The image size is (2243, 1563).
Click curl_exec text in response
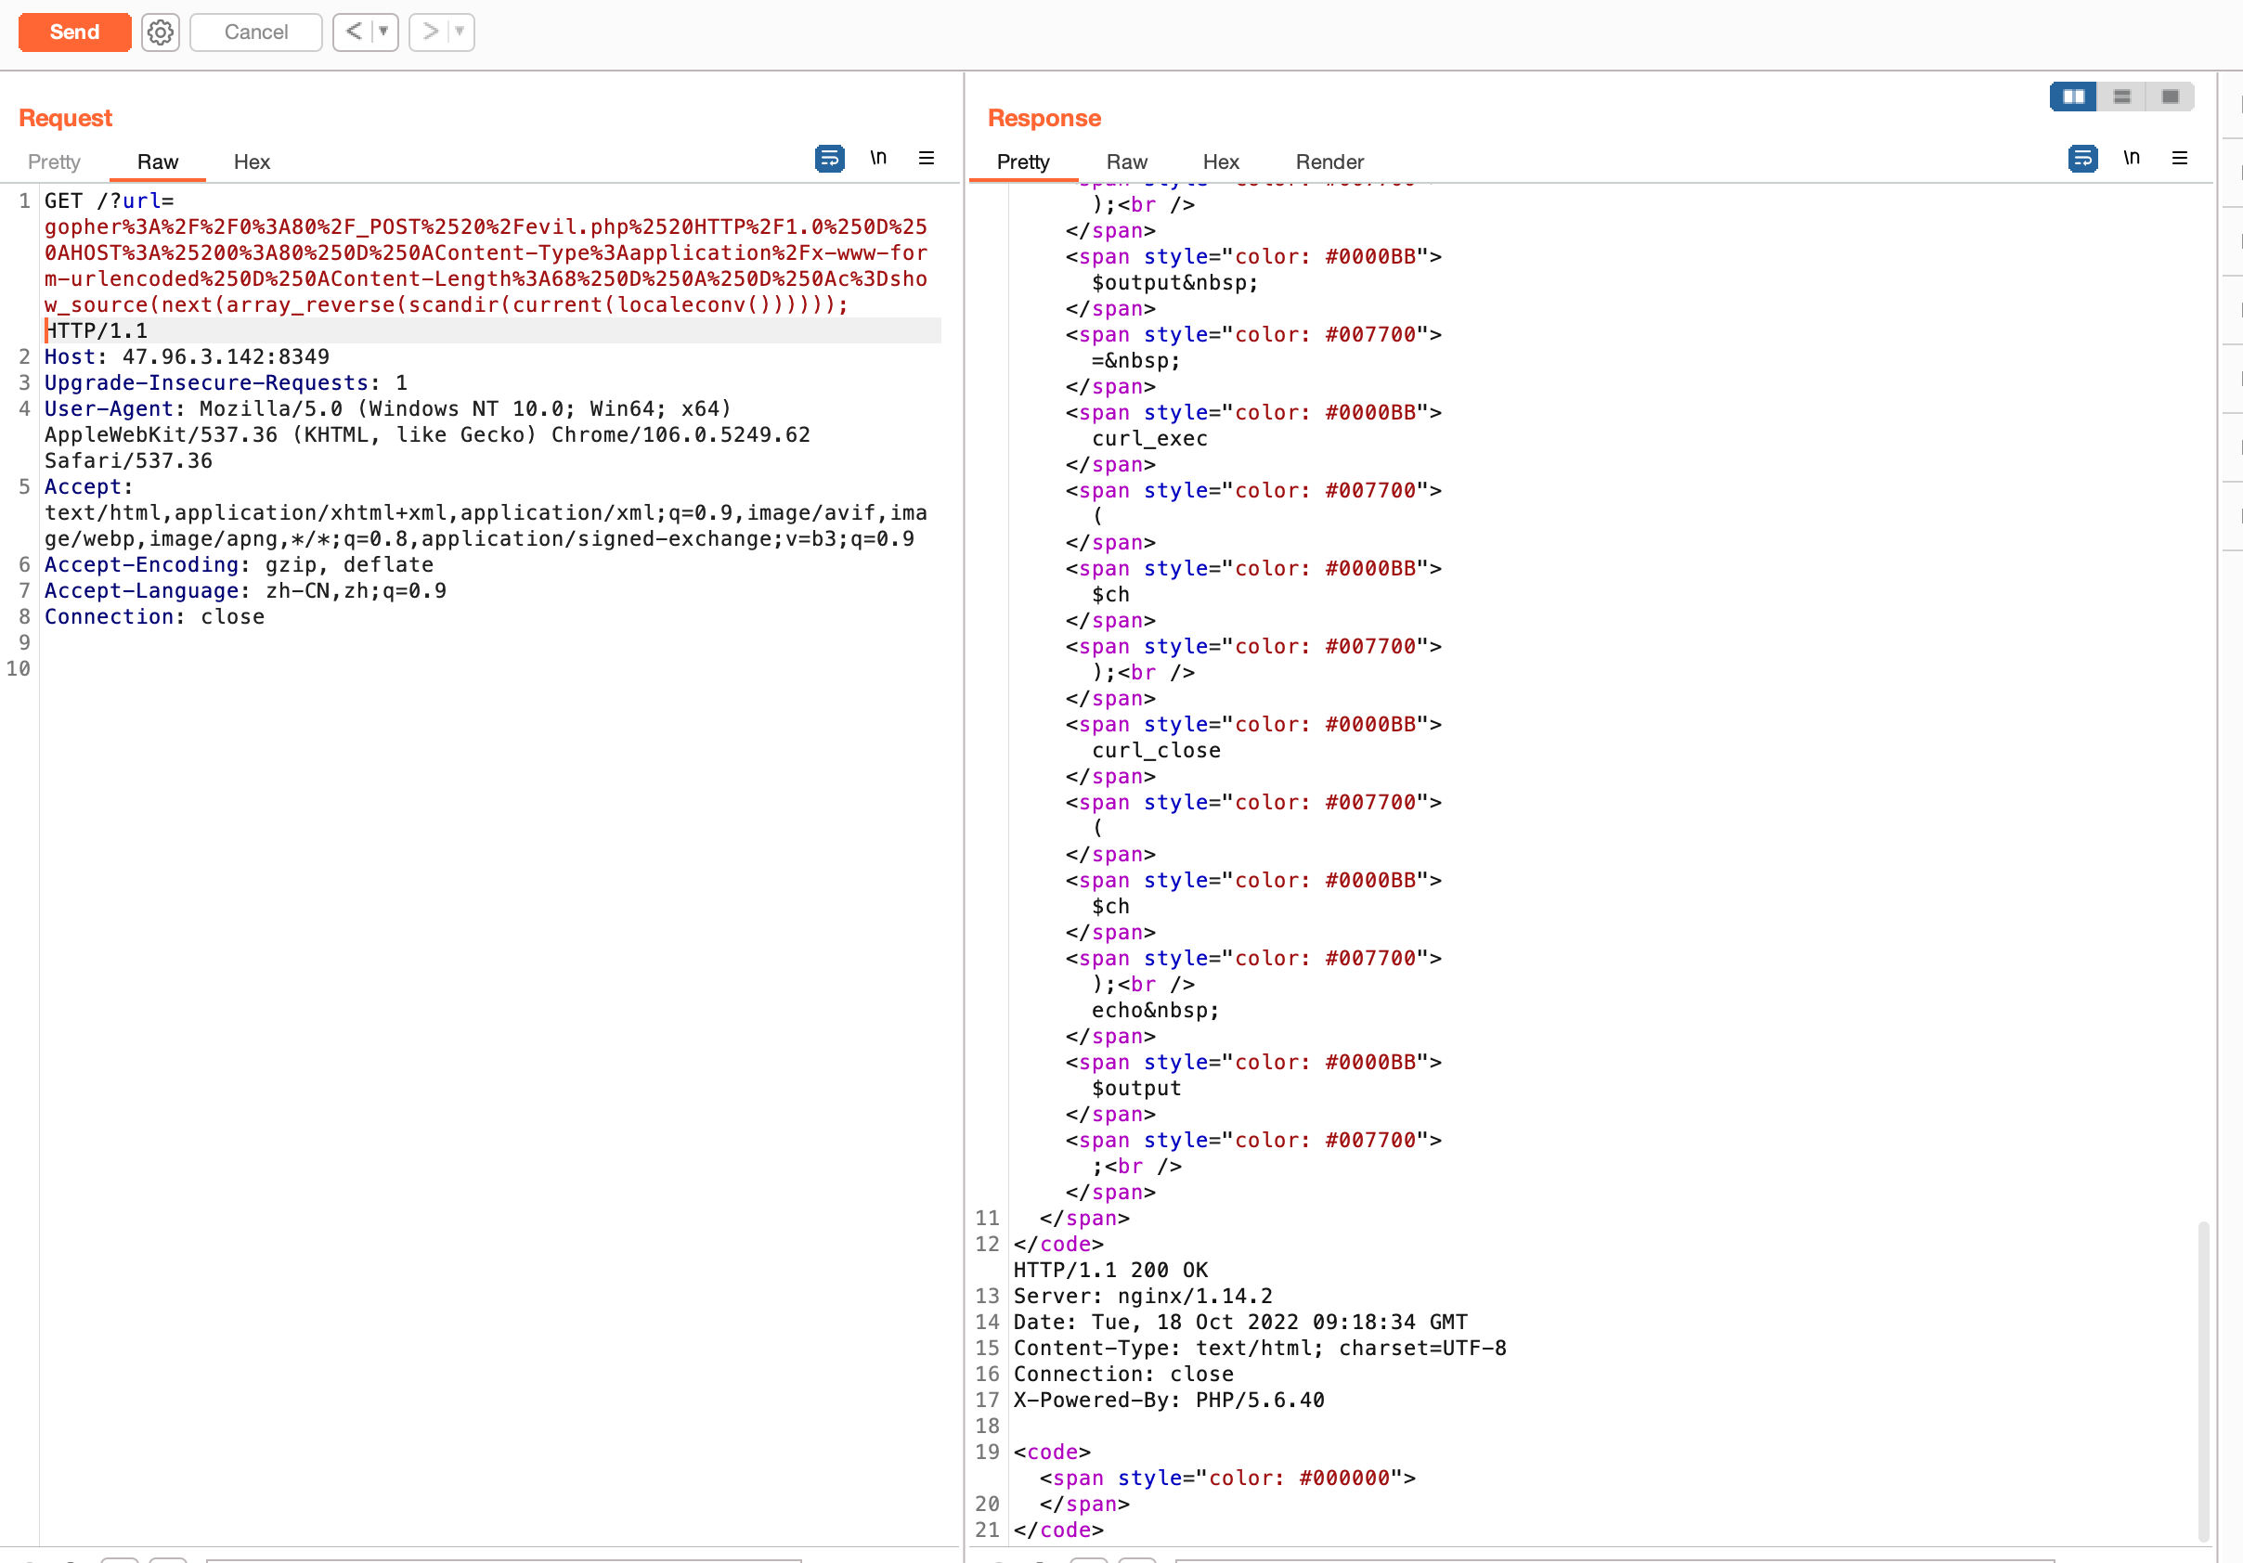[1150, 439]
